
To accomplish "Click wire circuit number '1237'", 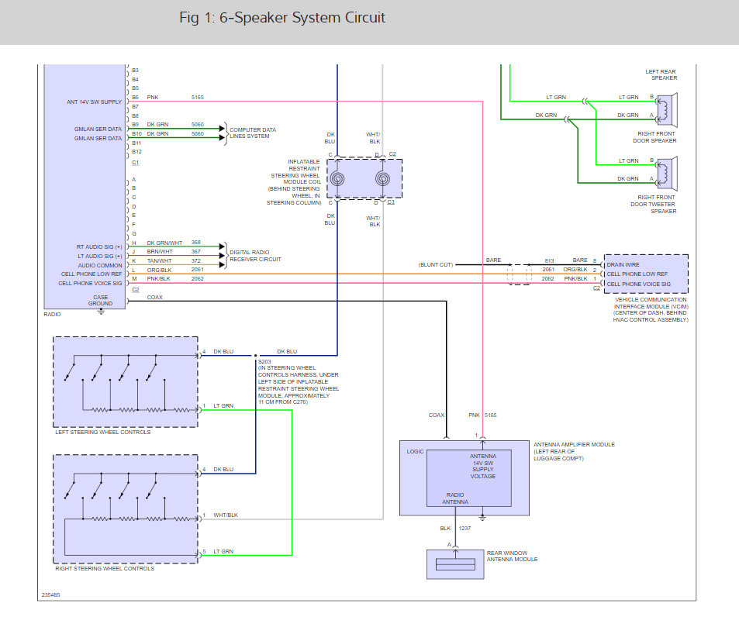I will (464, 529).
